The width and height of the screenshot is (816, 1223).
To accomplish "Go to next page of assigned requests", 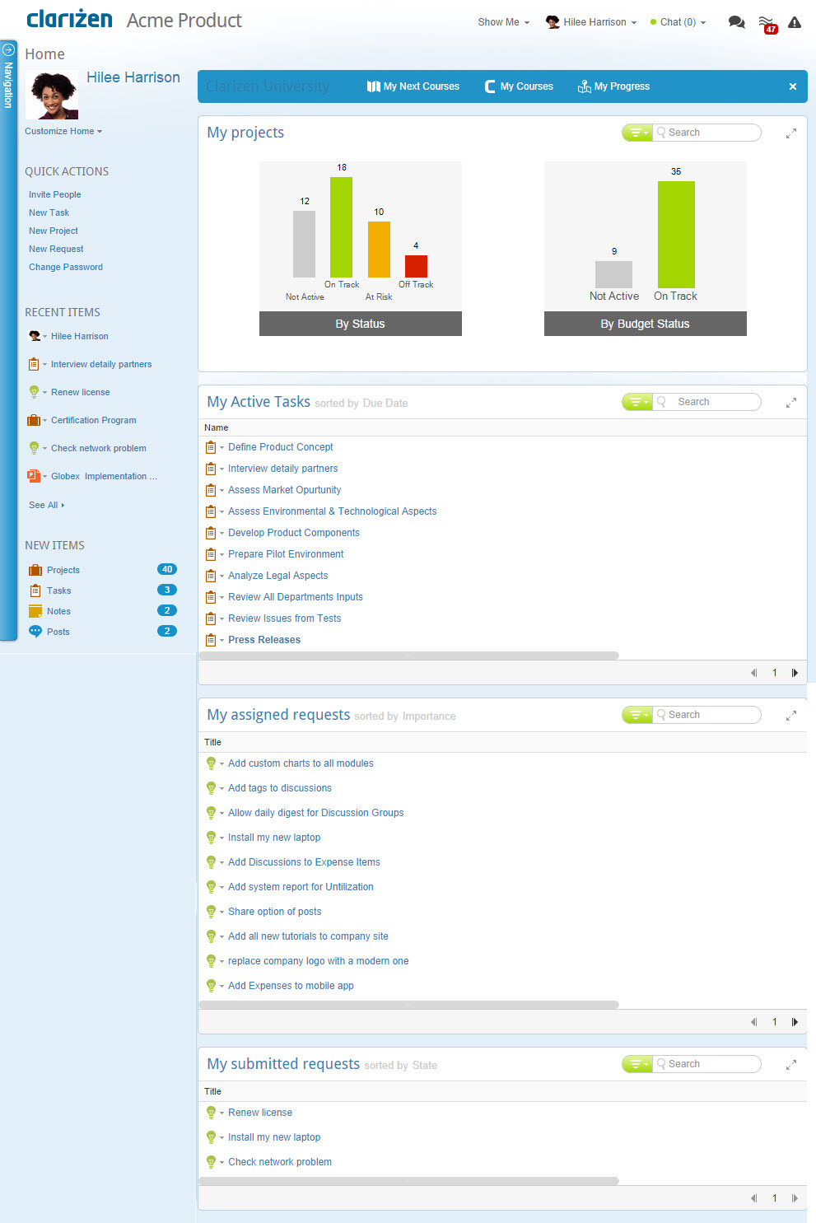I will pyautogui.click(x=795, y=1022).
